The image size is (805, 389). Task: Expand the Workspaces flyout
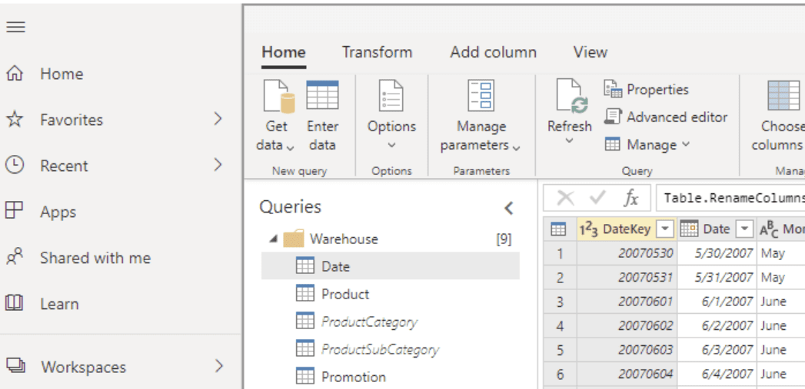218,367
